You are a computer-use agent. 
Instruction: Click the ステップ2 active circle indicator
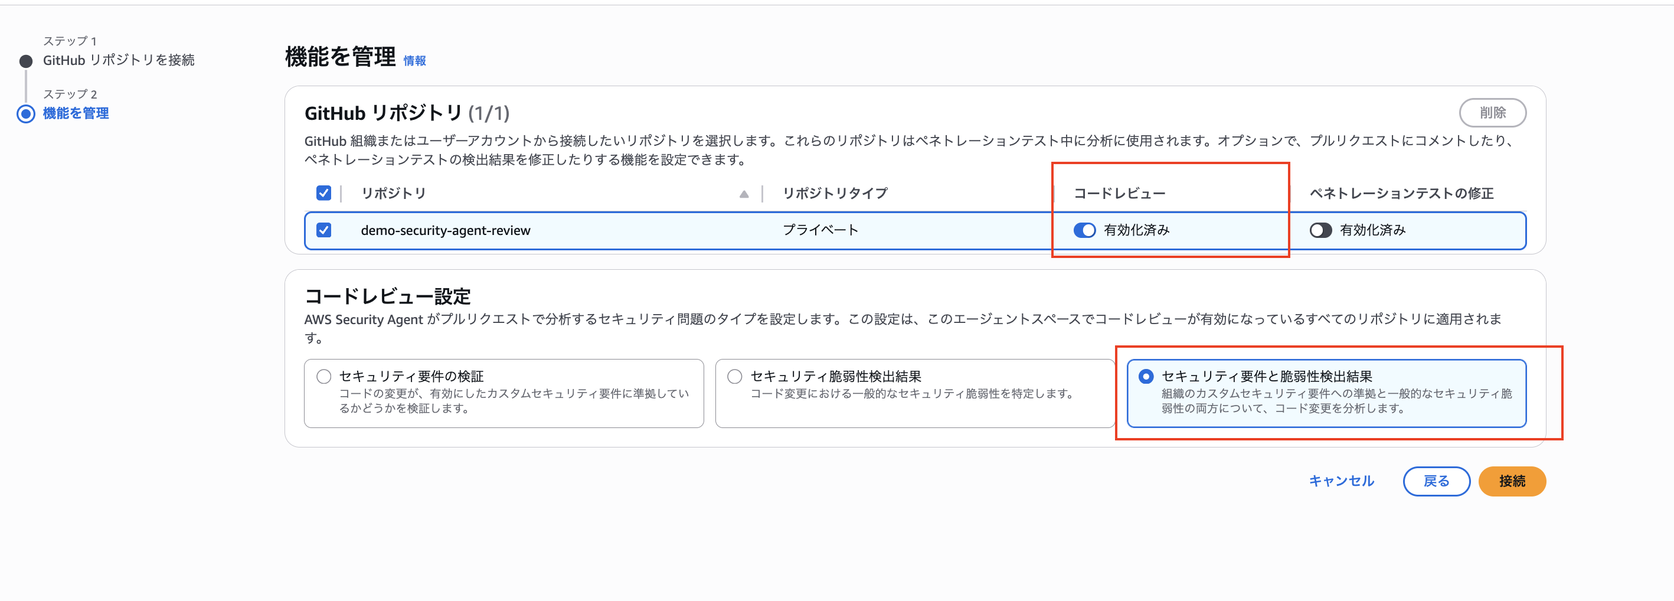(x=25, y=113)
